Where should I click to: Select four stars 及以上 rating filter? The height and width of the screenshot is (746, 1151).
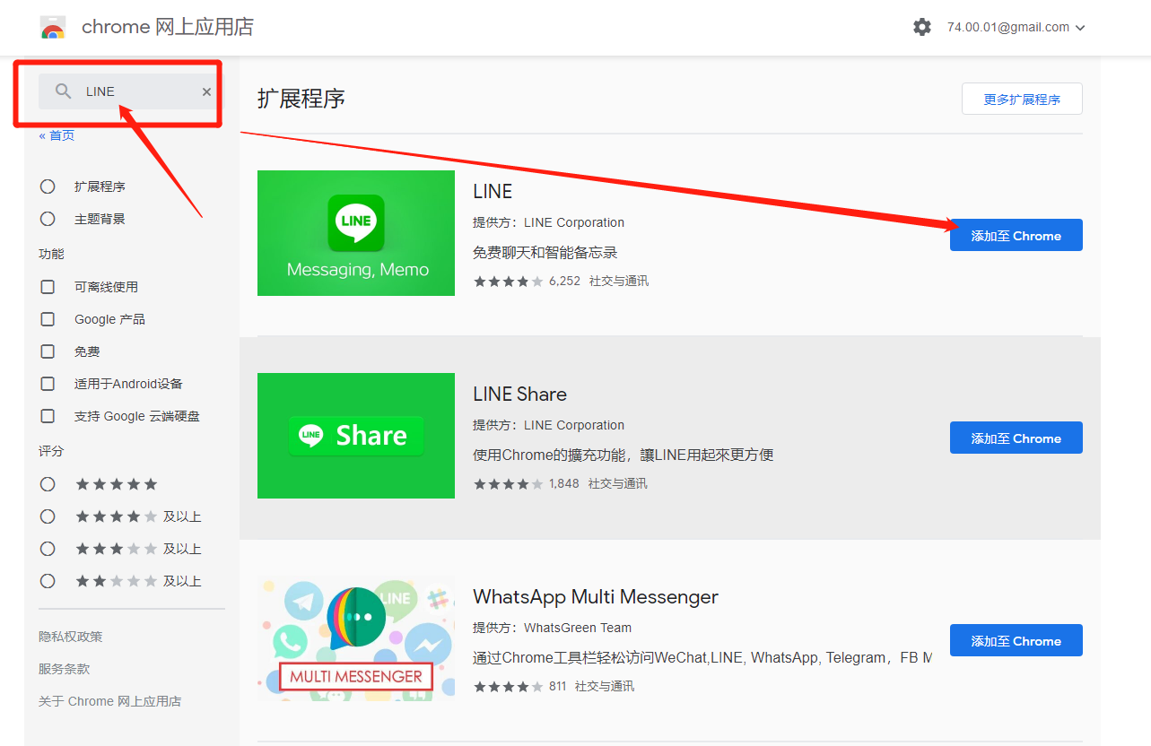[48, 516]
